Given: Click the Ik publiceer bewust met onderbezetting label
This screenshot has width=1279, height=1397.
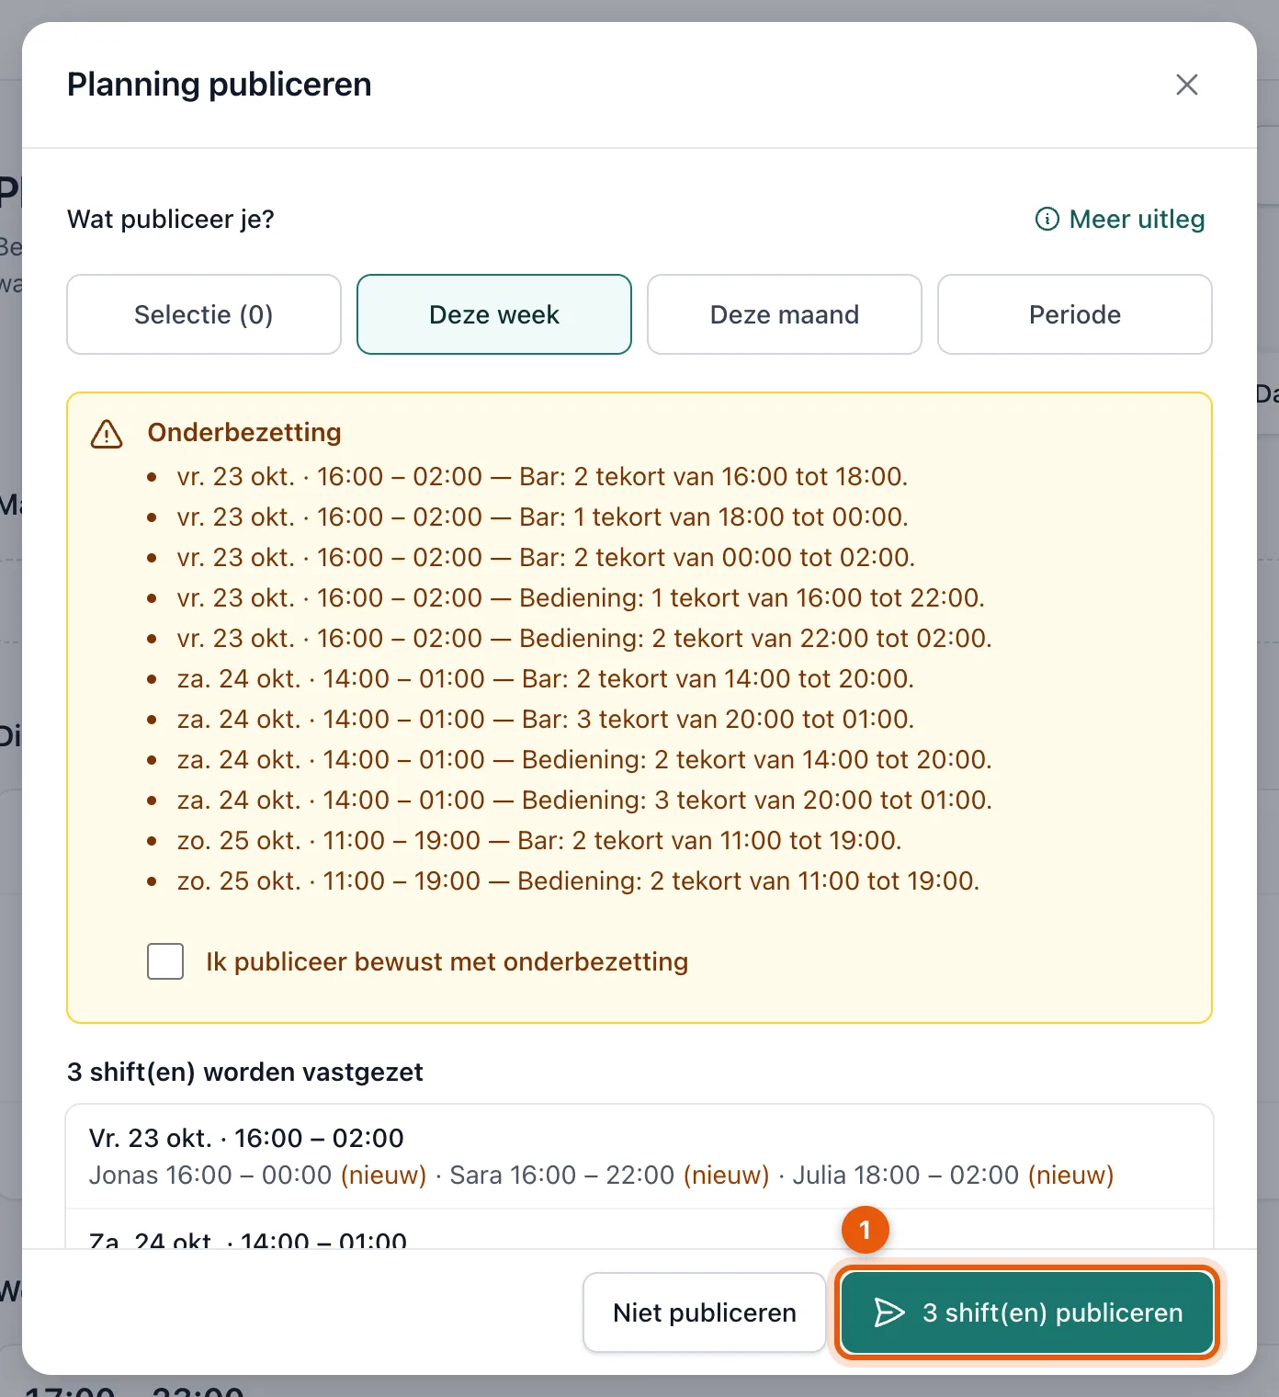Looking at the screenshot, I should [x=447, y=961].
